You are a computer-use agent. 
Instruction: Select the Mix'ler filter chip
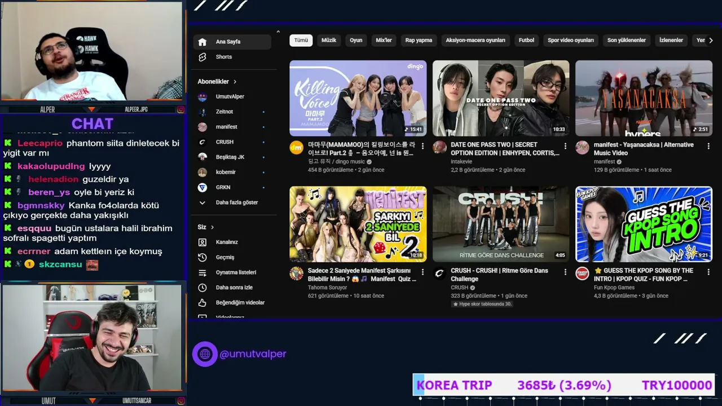pyautogui.click(x=384, y=40)
